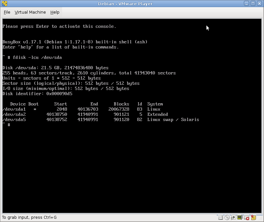Viewport: 264px width, 222px height.
Task: Click the pinned note message icon
Action: (253, 217)
